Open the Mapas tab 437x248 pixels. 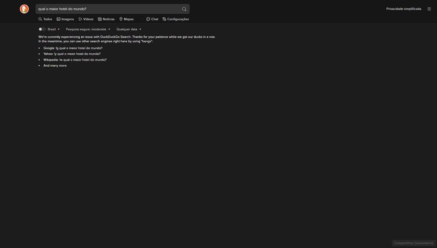tap(126, 19)
